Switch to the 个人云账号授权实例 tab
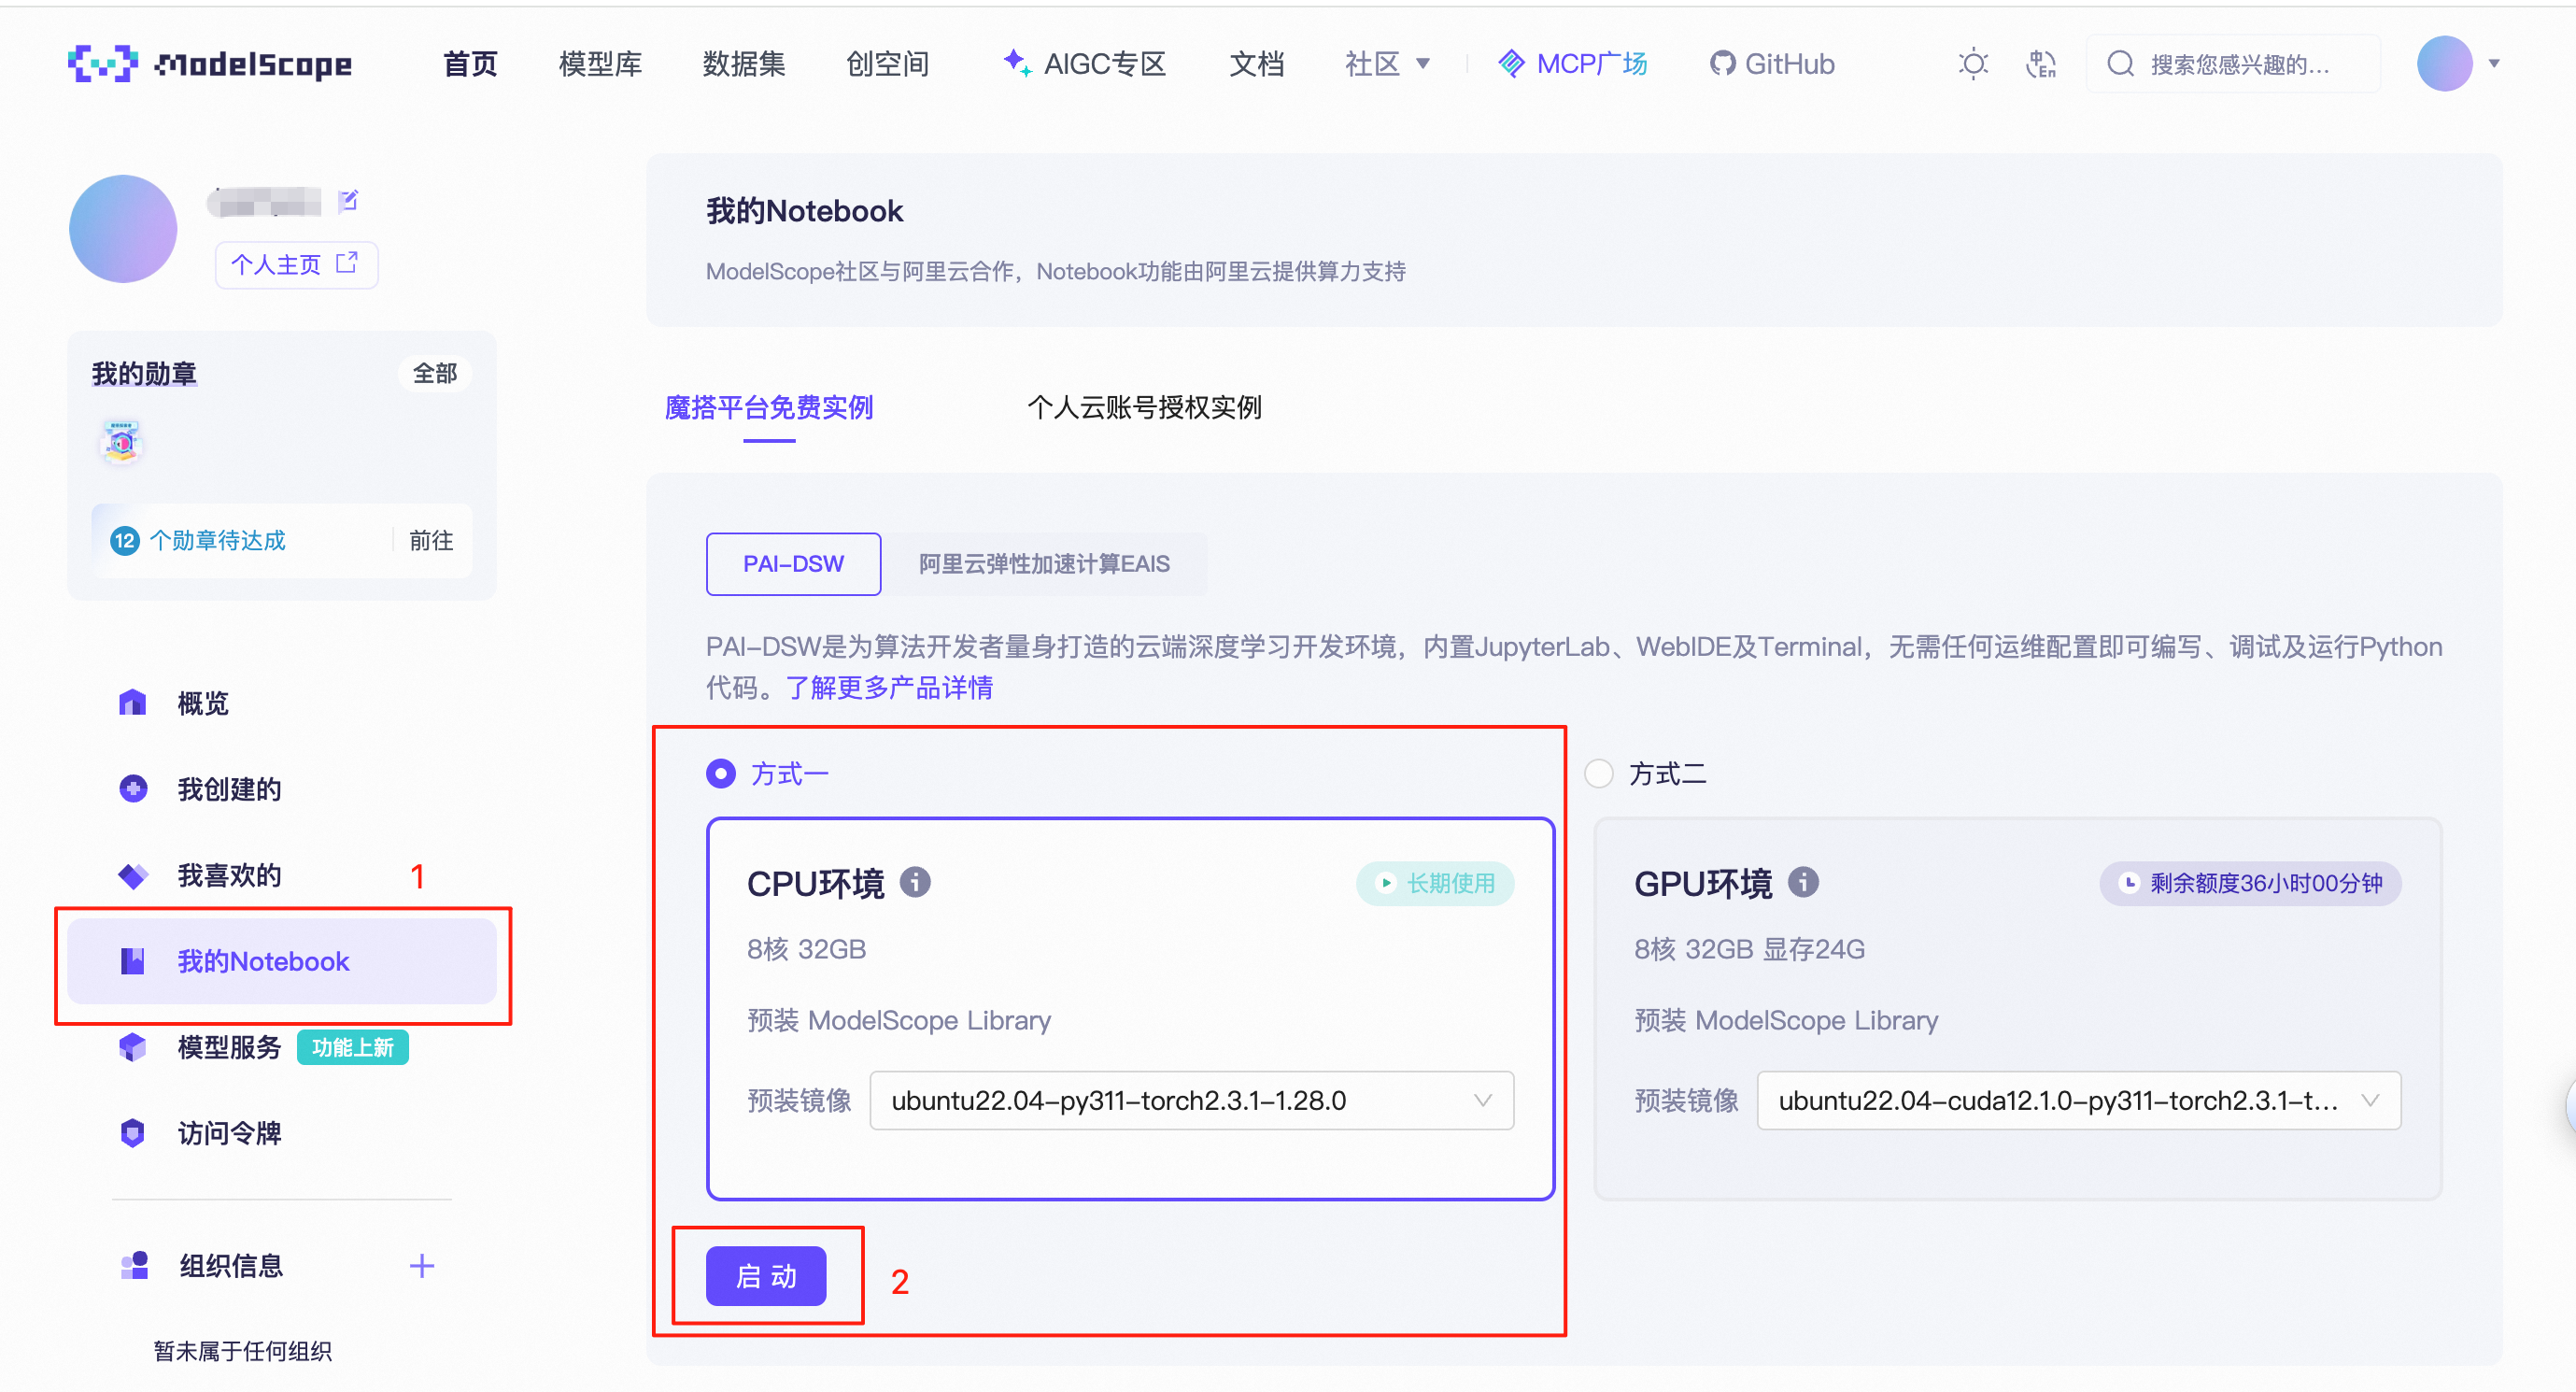 (1145, 408)
